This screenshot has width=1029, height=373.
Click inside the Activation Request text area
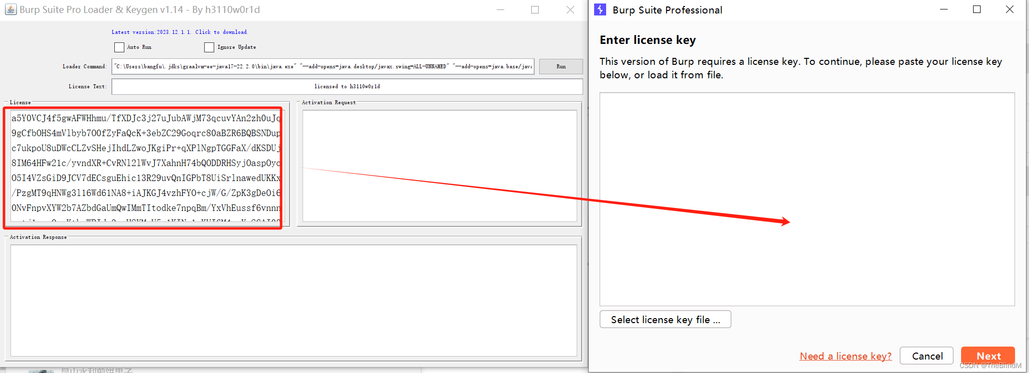point(440,166)
